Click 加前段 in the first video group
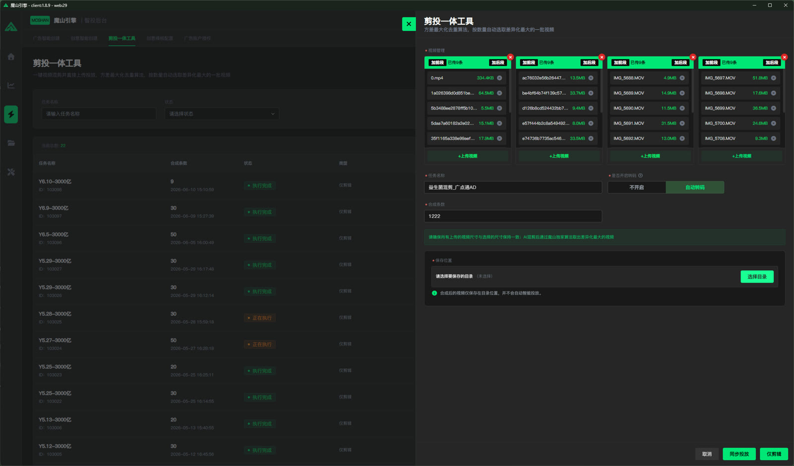Screen dimensions: 794x466 [437, 62]
